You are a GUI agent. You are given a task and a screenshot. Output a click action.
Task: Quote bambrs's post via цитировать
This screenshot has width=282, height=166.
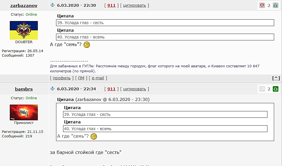pos(135,89)
